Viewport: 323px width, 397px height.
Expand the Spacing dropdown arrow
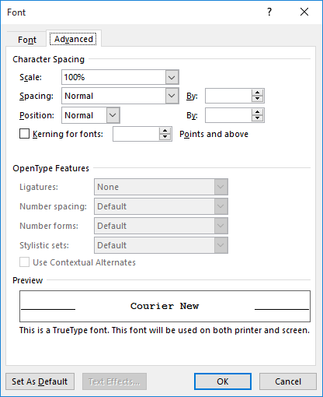click(172, 96)
